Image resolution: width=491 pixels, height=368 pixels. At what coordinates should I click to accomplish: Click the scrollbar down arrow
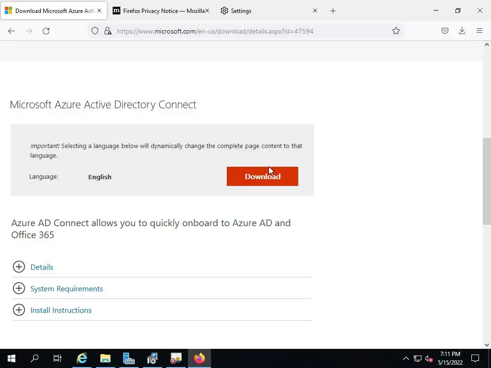[x=487, y=345]
